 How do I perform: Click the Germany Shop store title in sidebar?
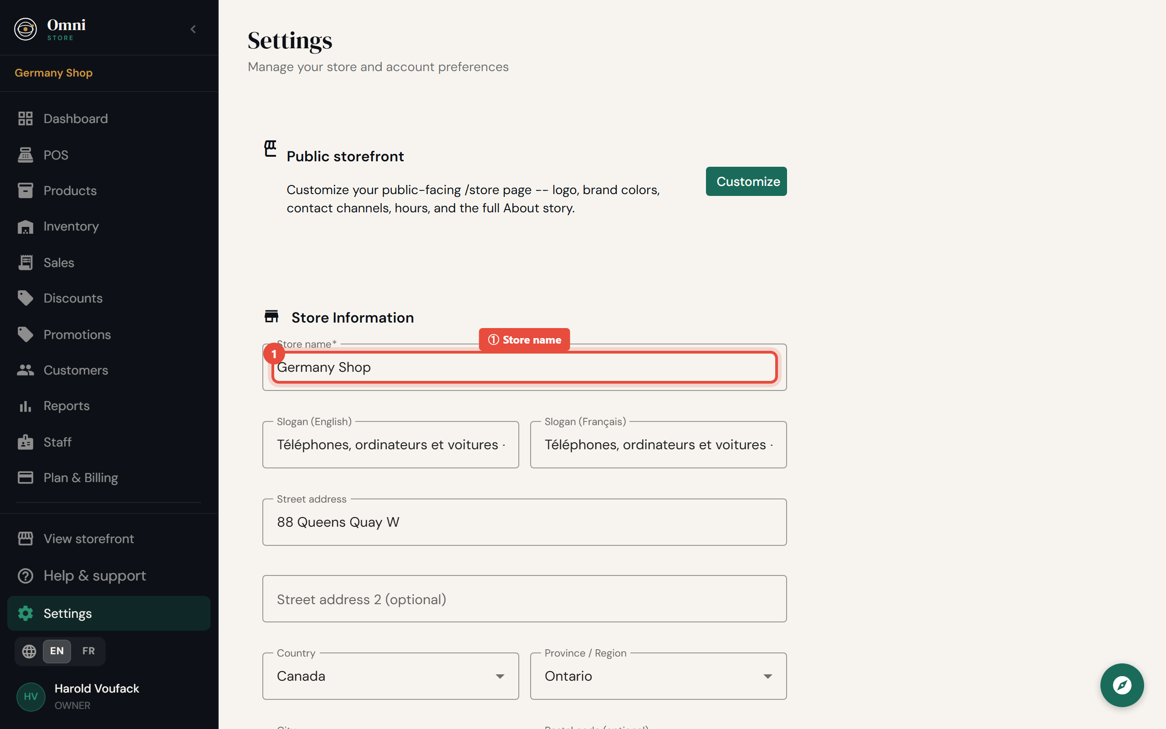pos(53,73)
